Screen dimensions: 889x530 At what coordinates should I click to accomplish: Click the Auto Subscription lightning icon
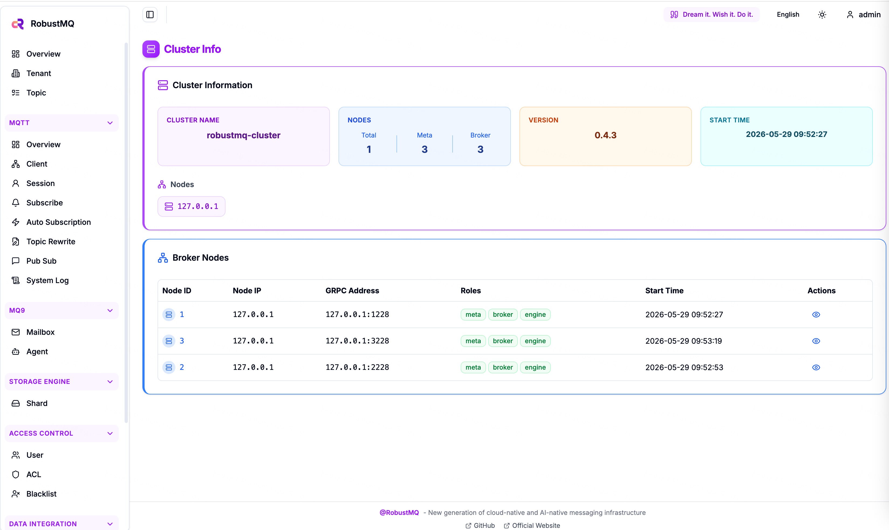tap(16, 222)
